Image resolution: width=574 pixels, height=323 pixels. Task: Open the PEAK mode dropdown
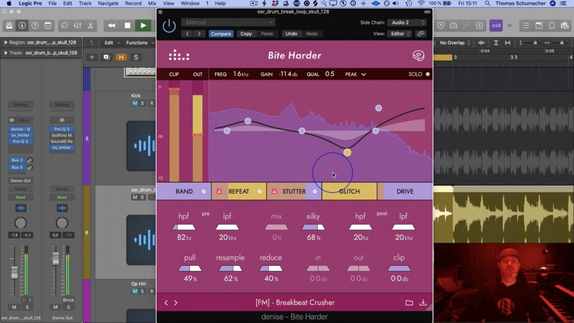point(355,74)
